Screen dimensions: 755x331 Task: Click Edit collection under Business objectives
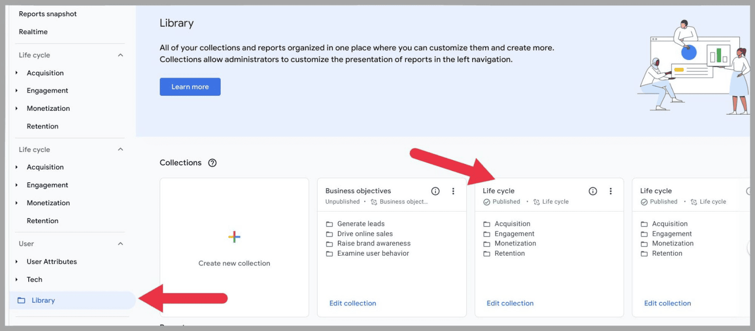[x=352, y=303]
